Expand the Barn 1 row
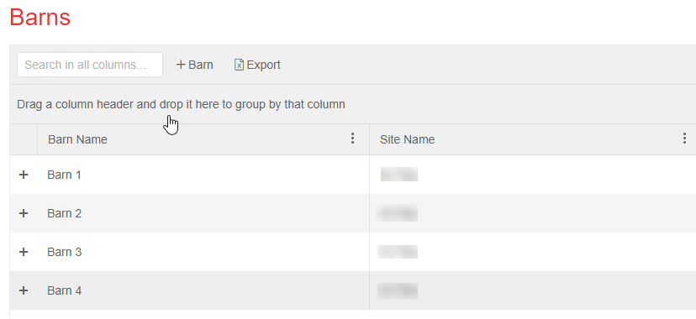This screenshot has height=319, width=696. (24, 175)
